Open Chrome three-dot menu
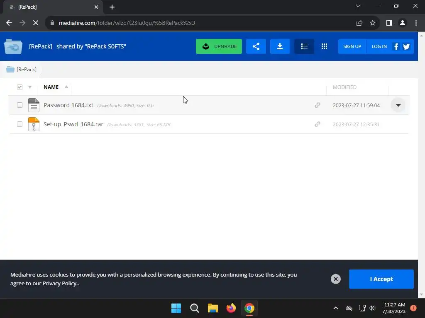425x318 pixels. (x=416, y=23)
